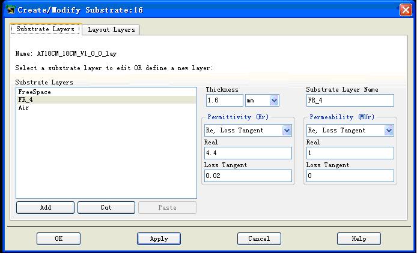Click the Permeability Loss Tangent field
This screenshot has height=254, width=417.
350,176
